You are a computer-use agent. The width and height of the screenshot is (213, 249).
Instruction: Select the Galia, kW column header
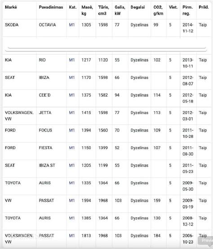coord(120,10)
